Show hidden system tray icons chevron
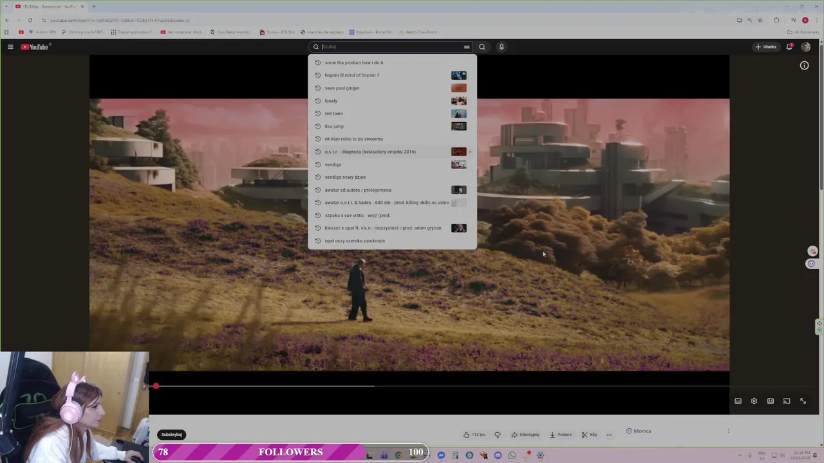824x463 pixels. point(740,455)
